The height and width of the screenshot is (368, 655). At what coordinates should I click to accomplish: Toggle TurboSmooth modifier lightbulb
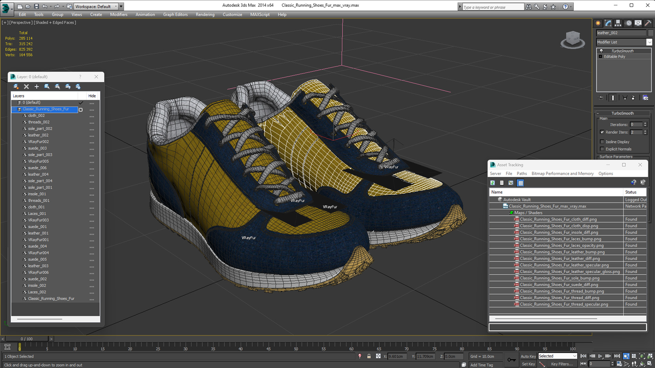click(x=601, y=51)
